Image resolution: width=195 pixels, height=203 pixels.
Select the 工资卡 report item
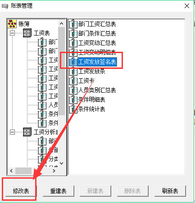82,81
